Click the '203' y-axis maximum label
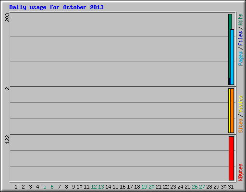 (7, 17)
